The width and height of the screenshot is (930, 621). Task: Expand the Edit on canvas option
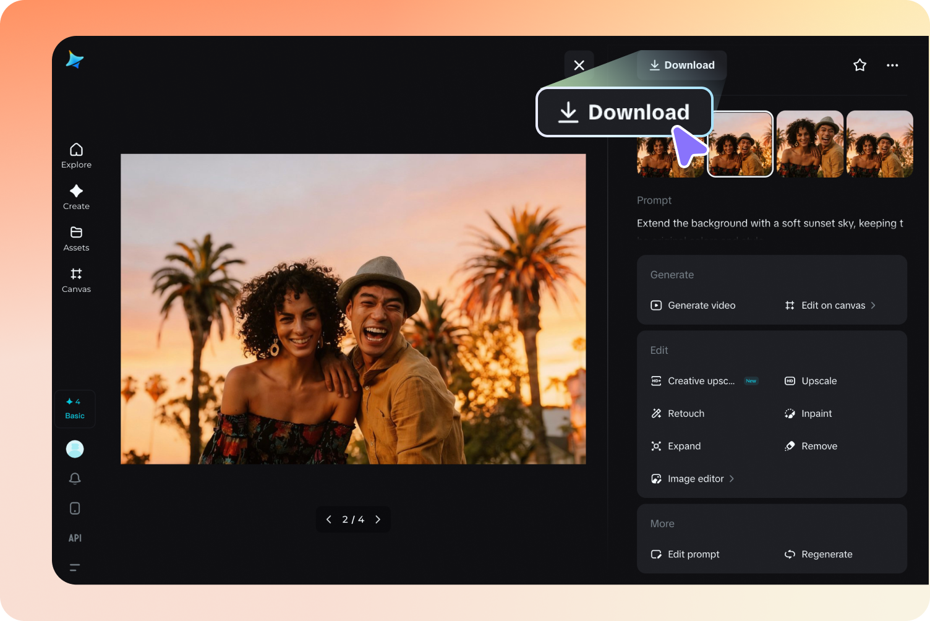(833, 305)
